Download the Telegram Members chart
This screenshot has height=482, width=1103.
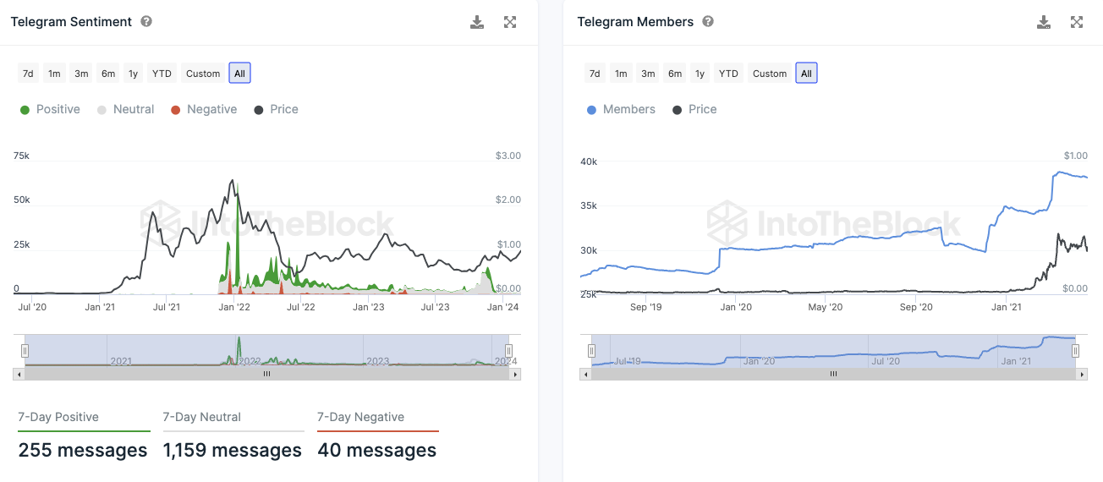pyautogui.click(x=1044, y=22)
